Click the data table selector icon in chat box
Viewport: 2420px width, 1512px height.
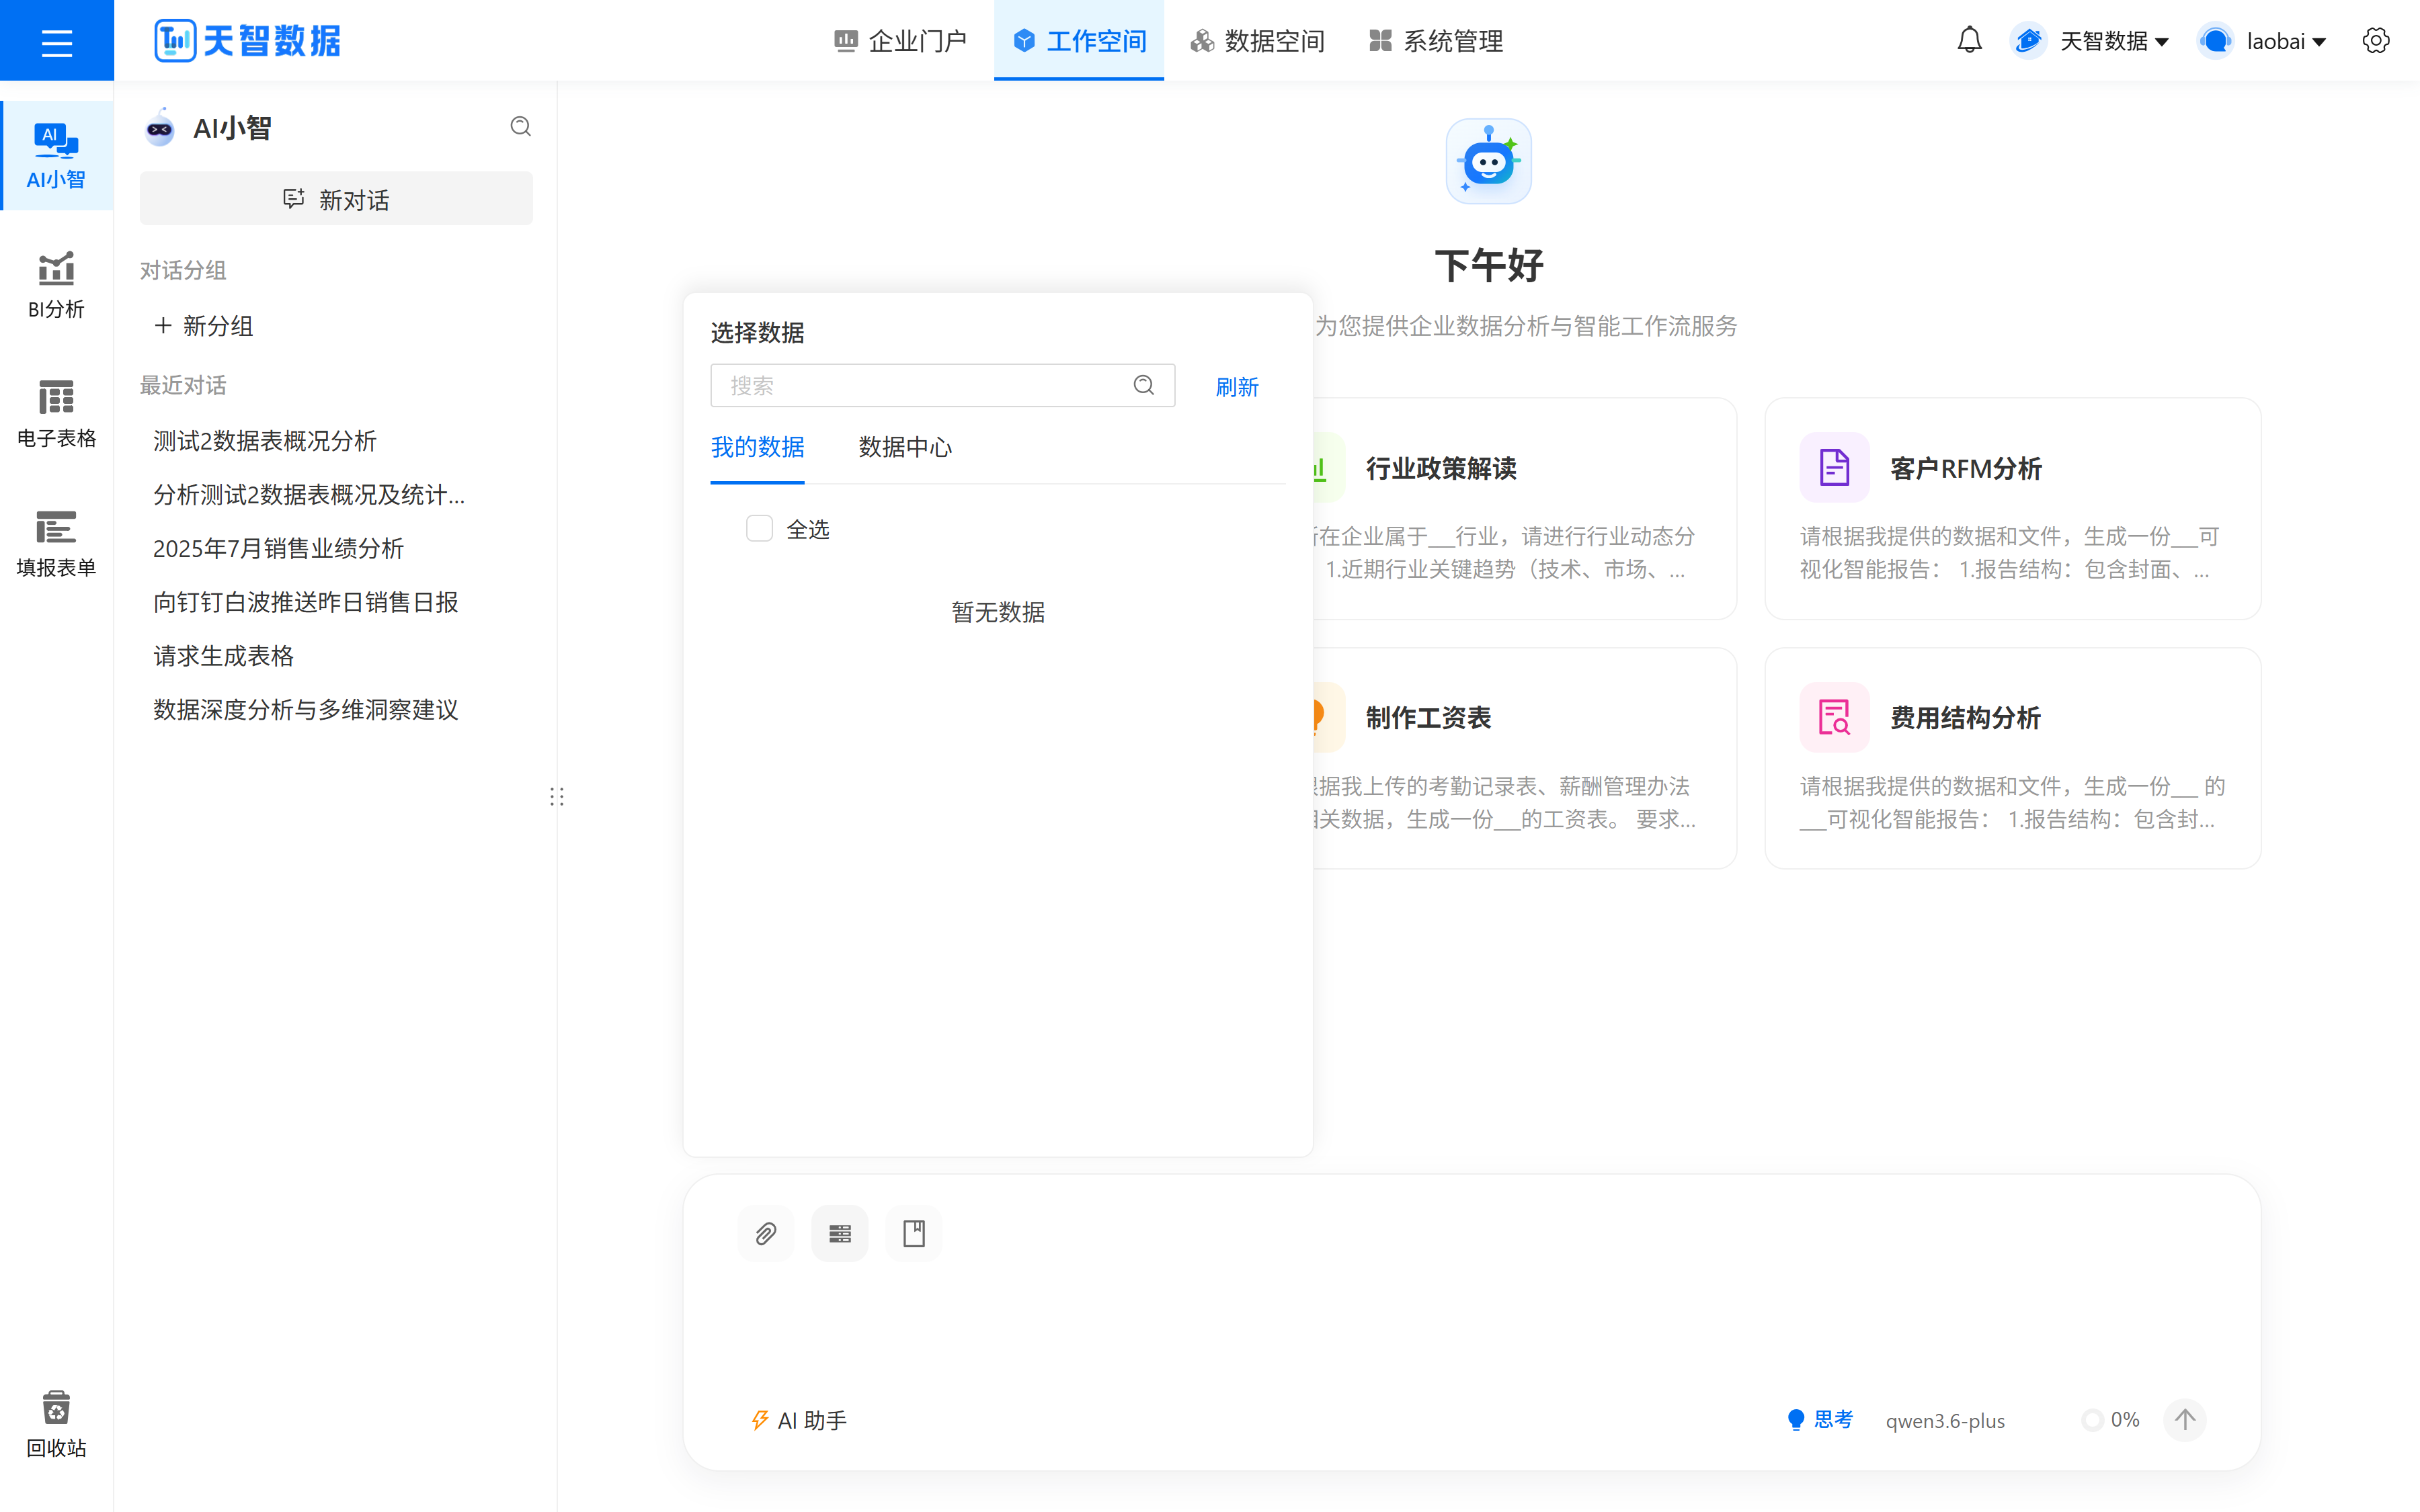(x=840, y=1234)
